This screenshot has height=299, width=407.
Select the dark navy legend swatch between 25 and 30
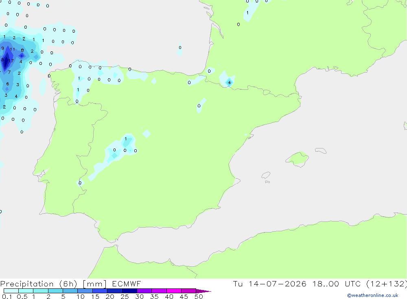129,291
